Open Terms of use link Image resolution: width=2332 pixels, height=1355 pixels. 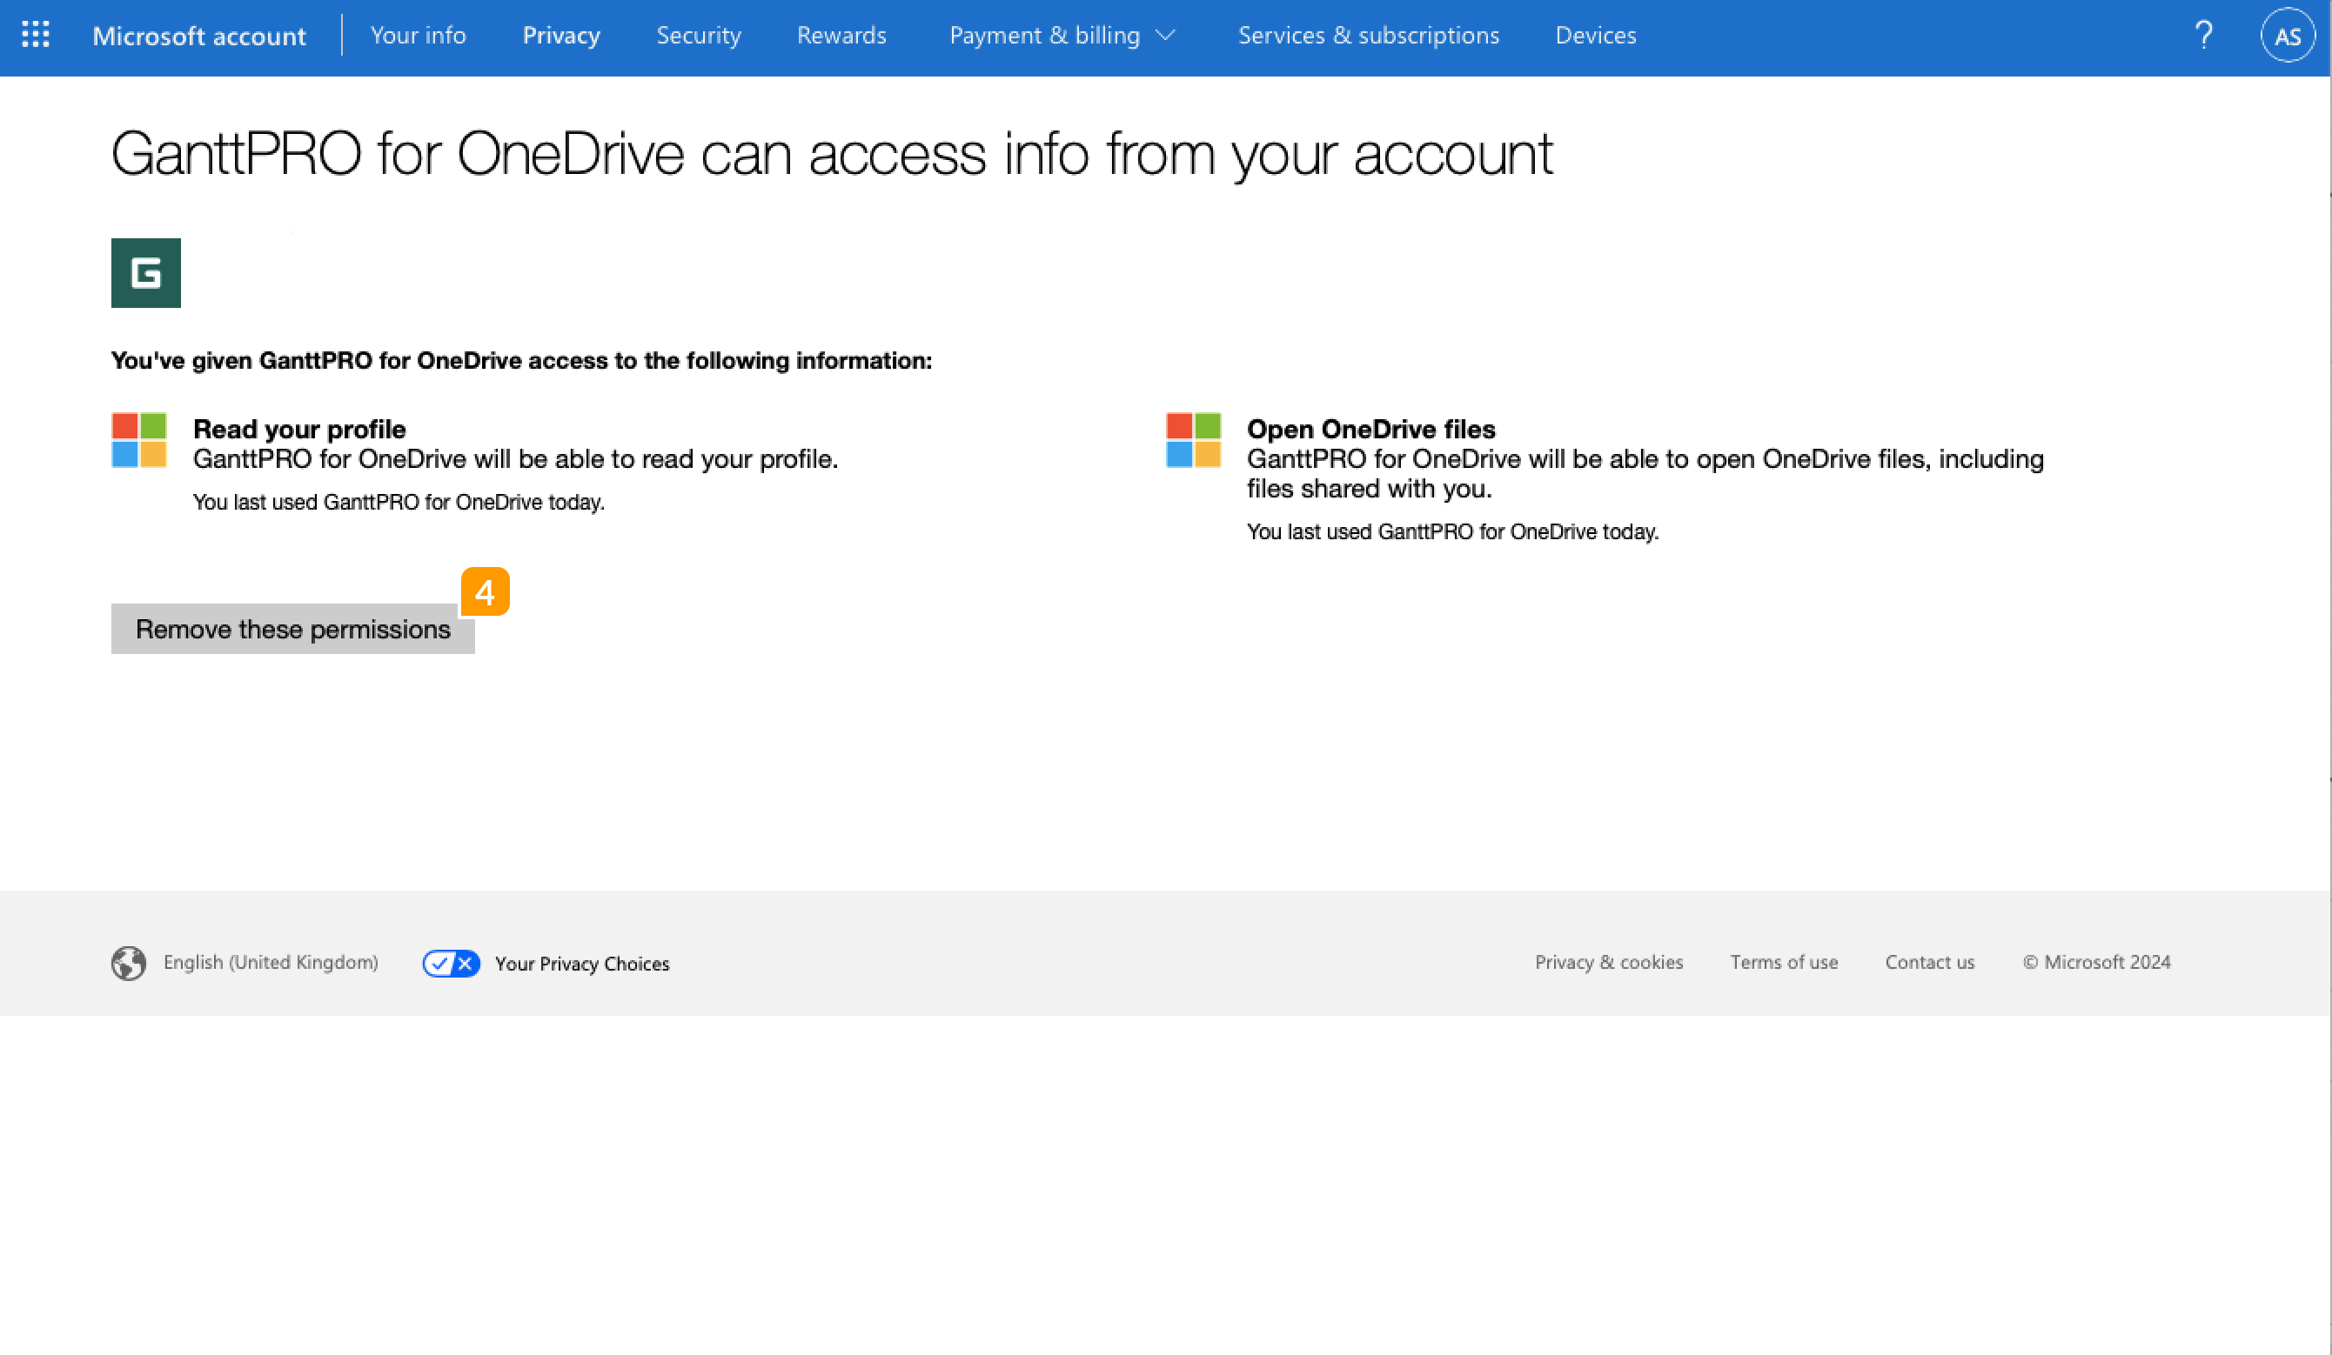click(1784, 962)
